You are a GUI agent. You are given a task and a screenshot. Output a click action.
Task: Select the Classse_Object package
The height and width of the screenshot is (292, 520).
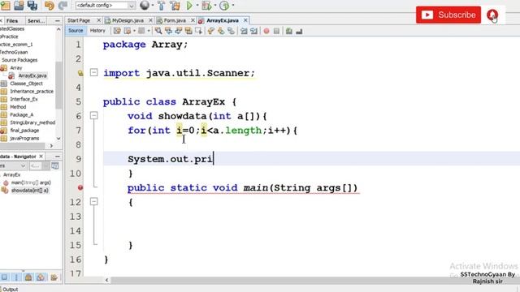tap(26, 84)
